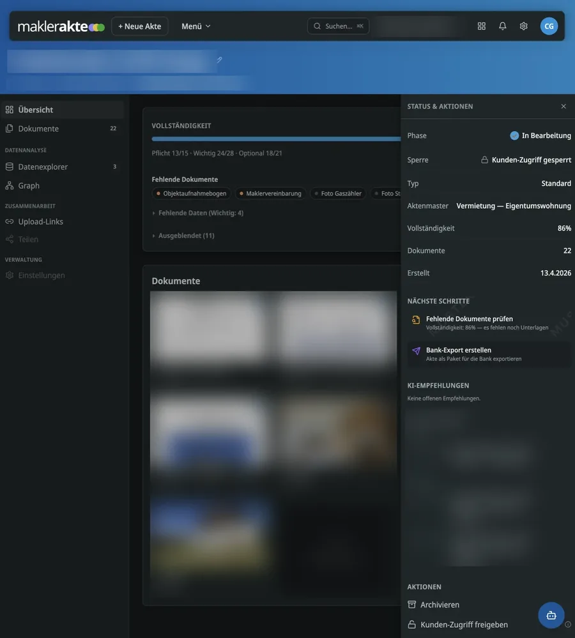Click the edit pencil next to the title
The height and width of the screenshot is (638, 575).
coord(219,60)
